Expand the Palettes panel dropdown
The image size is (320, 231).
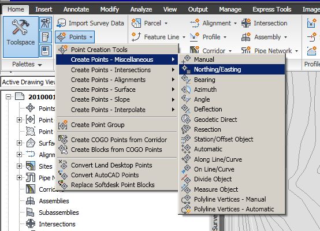27,64
